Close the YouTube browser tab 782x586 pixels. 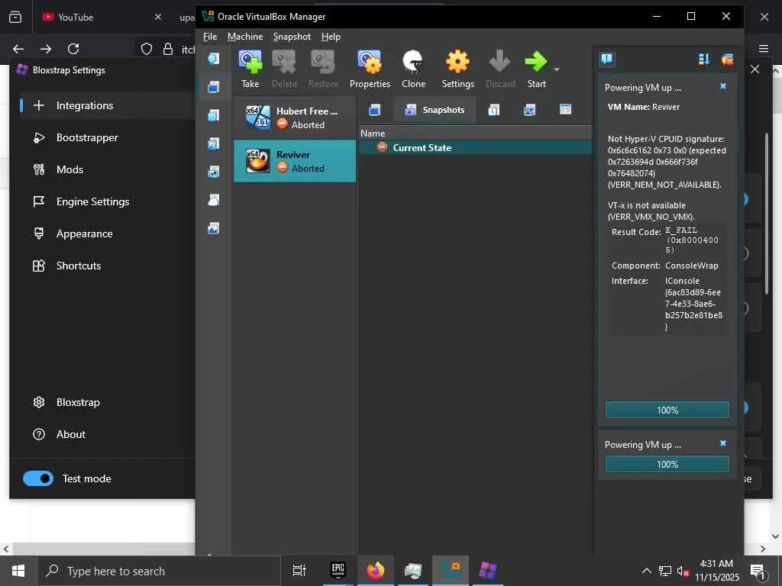pos(158,17)
